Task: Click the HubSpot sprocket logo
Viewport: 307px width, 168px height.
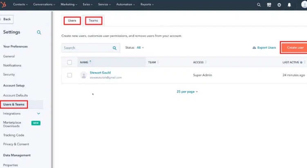Action: (x=5, y=4)
